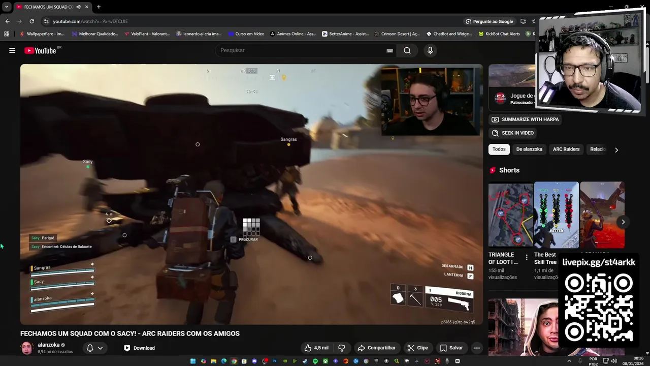Select the partially hidden Relacio filter chip
This screenshot has height=366, width=650.
point(598,149)
